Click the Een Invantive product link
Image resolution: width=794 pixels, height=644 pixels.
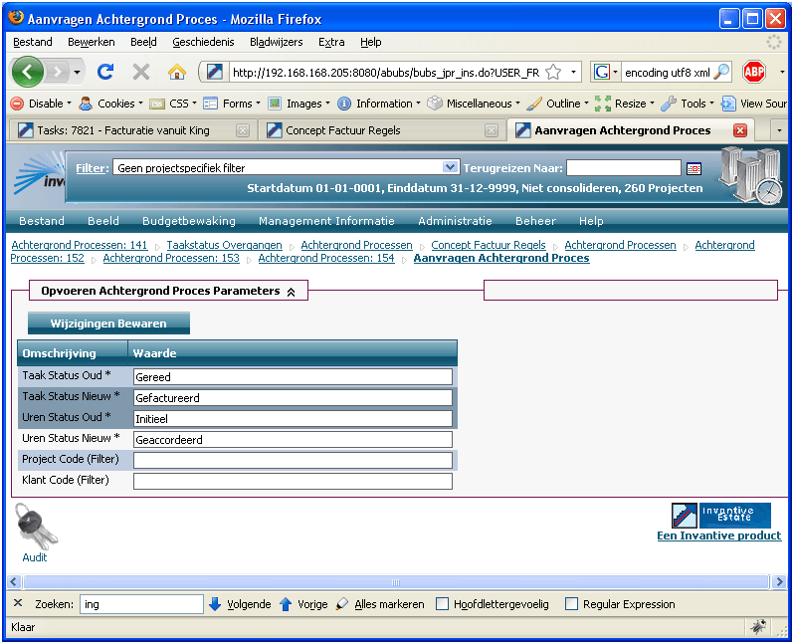tap(719, 537)
